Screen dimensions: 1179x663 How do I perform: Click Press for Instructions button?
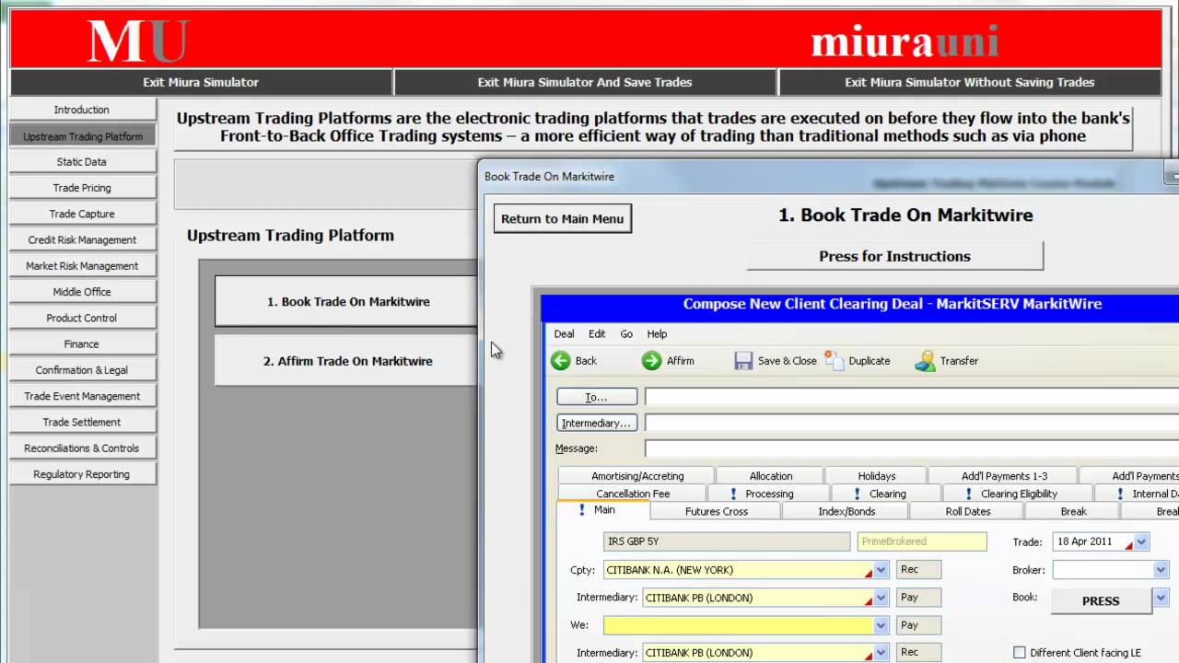click(x=894, y=256)
